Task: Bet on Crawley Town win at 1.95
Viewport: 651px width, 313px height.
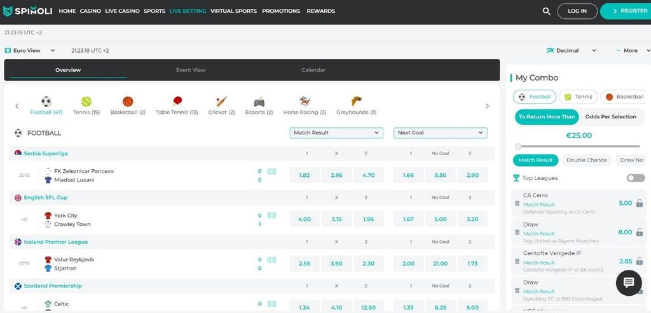Action: (x=368, y=219)
